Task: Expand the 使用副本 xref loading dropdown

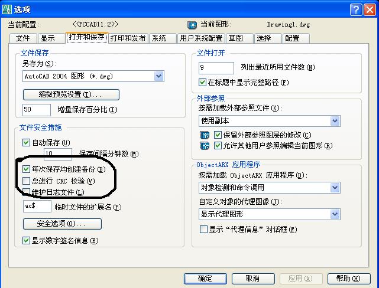Action: [x=270, y=121]
